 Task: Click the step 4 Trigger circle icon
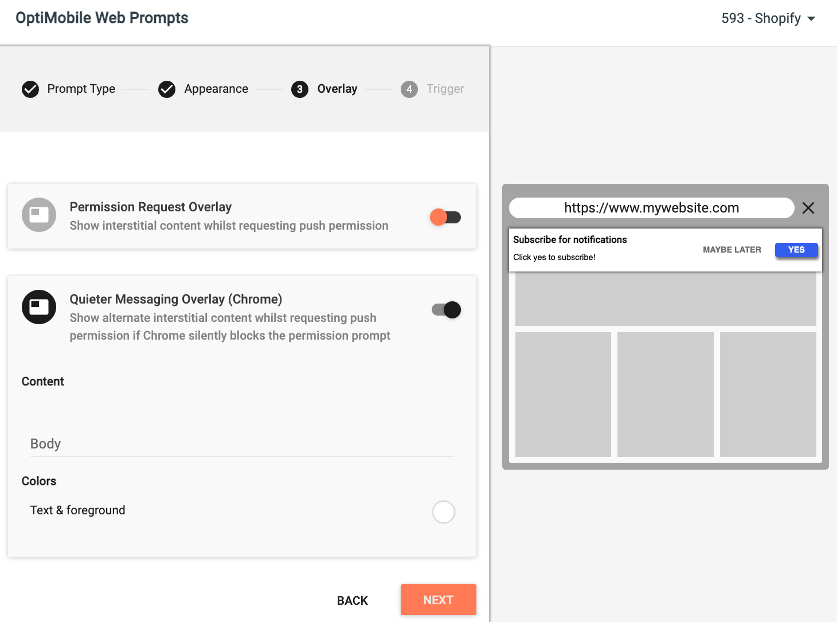[409, 89]
